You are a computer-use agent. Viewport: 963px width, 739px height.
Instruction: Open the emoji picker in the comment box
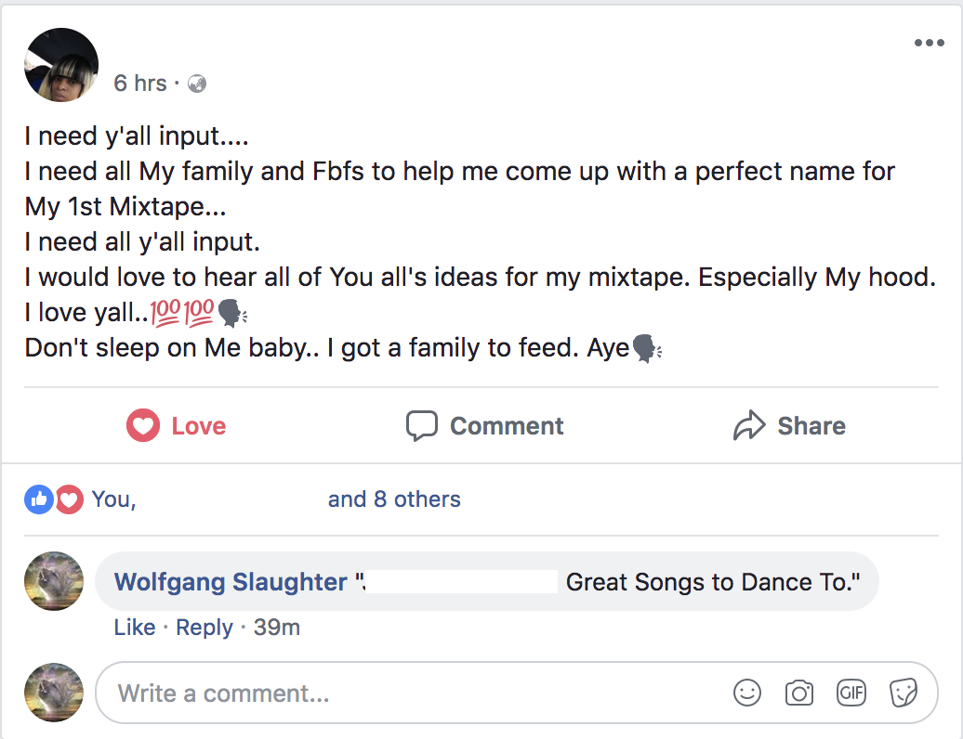tap(747, 693)
